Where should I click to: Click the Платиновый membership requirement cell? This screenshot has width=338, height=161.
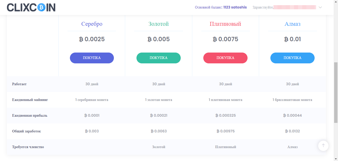[225, 147]
